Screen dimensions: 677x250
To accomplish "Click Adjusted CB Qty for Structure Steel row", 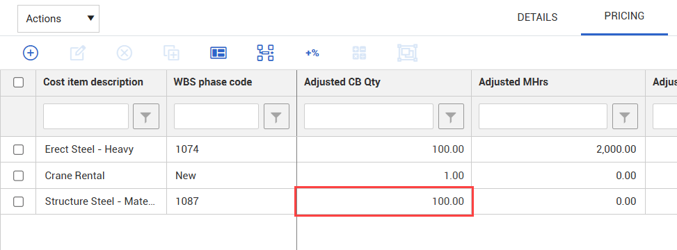I will tap(384, 201).
